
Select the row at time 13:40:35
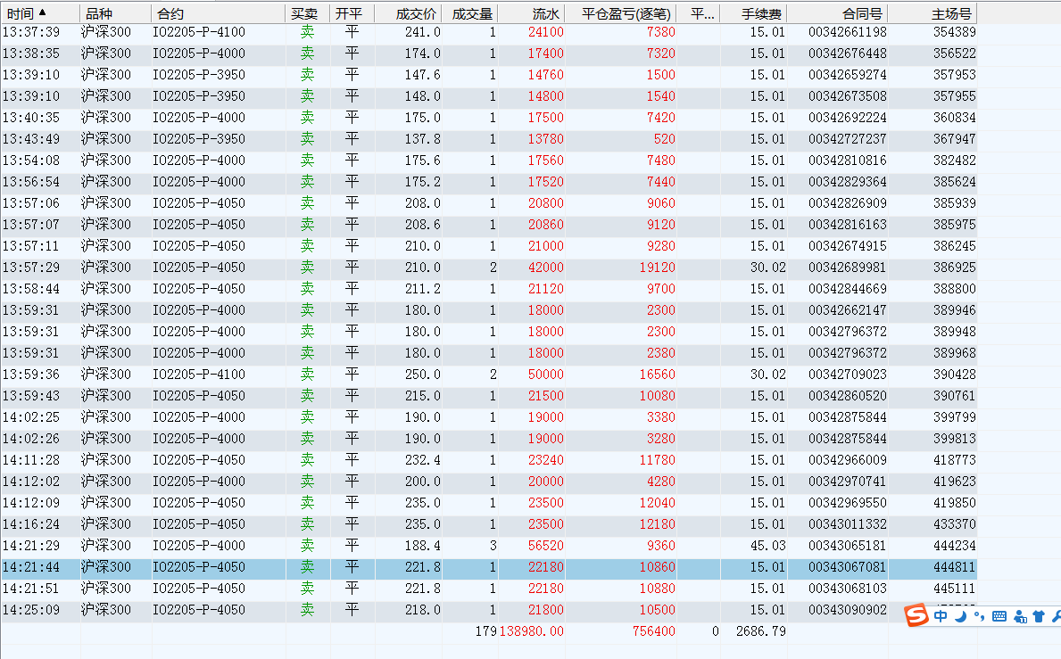(488, 118)
